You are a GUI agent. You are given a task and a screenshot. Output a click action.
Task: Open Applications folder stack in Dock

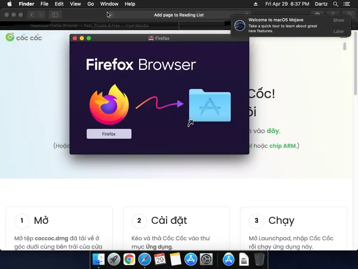point(229,259)
